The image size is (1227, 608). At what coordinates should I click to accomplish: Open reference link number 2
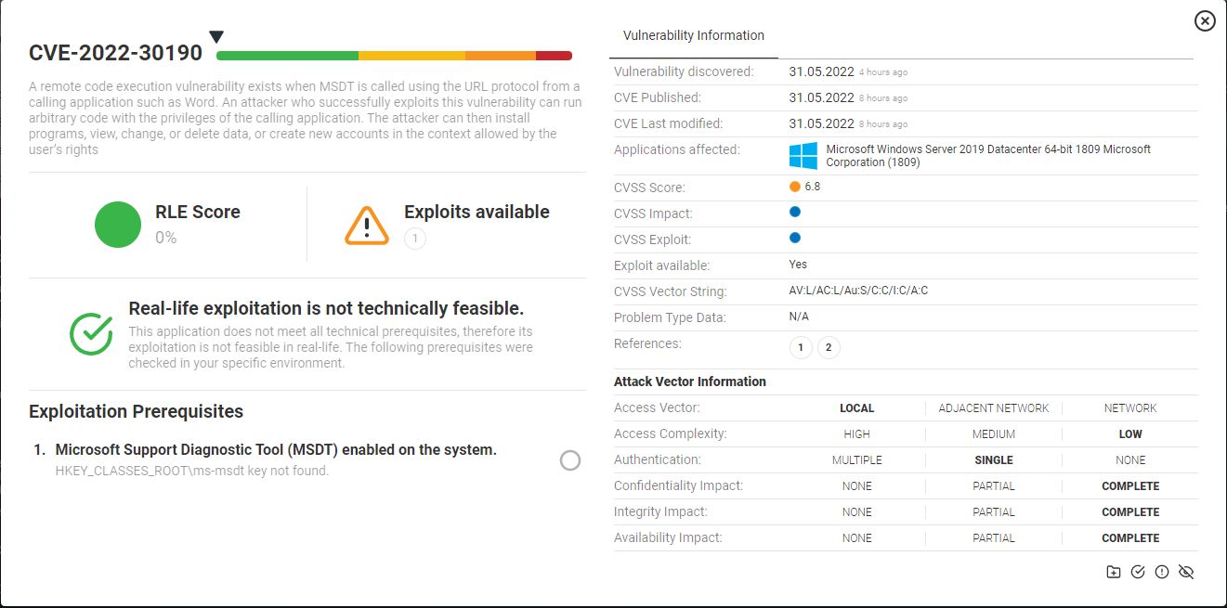click(829, 348)
